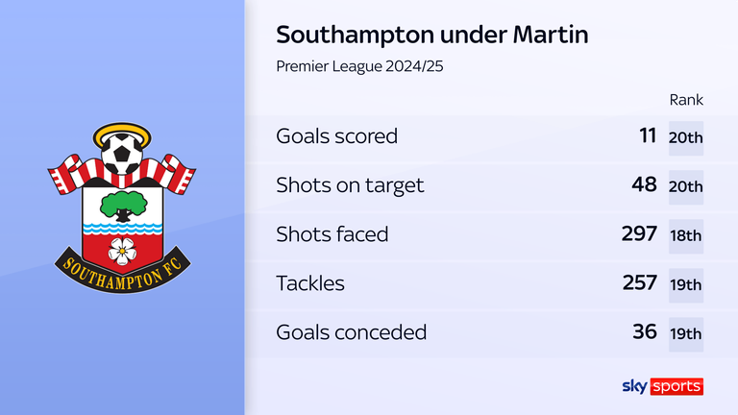Select the Shots on target label
The height and width of the screenshot is (415, 738).
pyautogui.click(x=350, y=185)
